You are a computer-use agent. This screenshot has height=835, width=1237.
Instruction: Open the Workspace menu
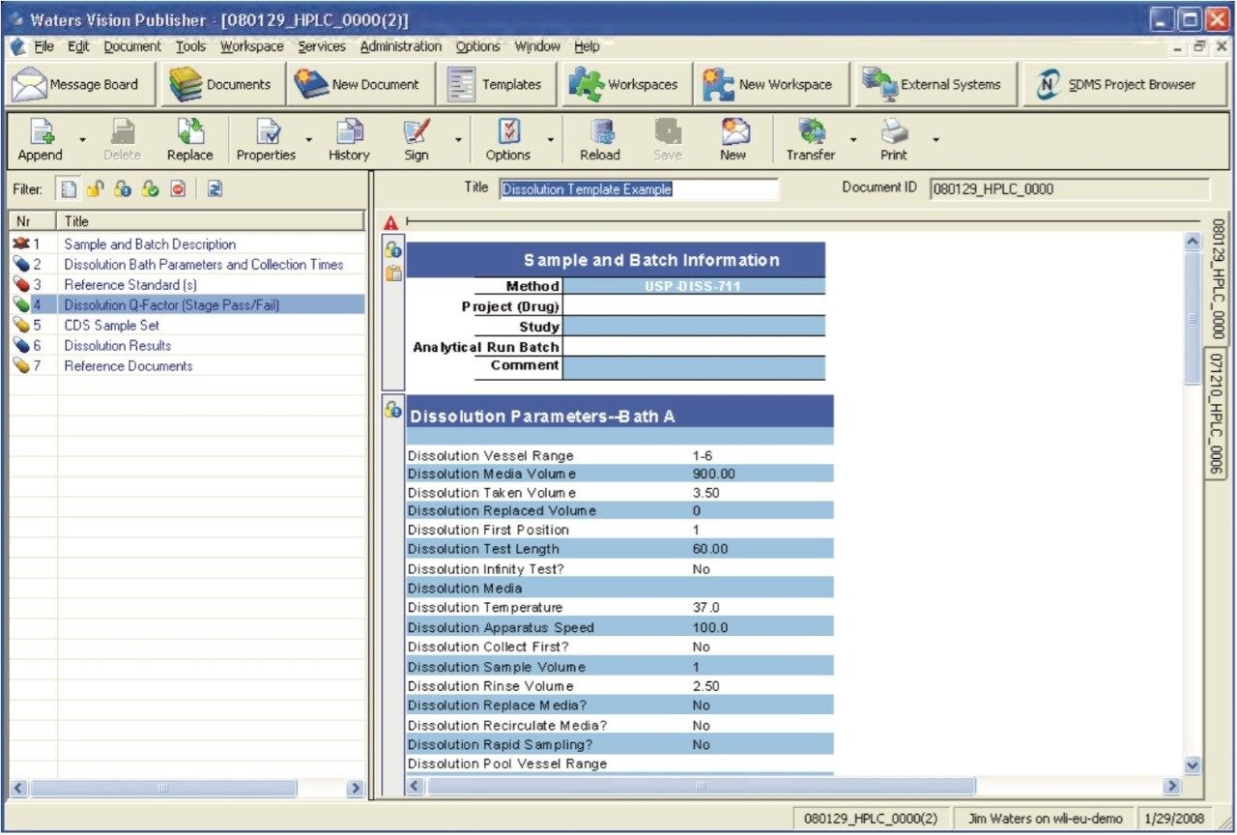pyautogui.click(x=252, y=46)
